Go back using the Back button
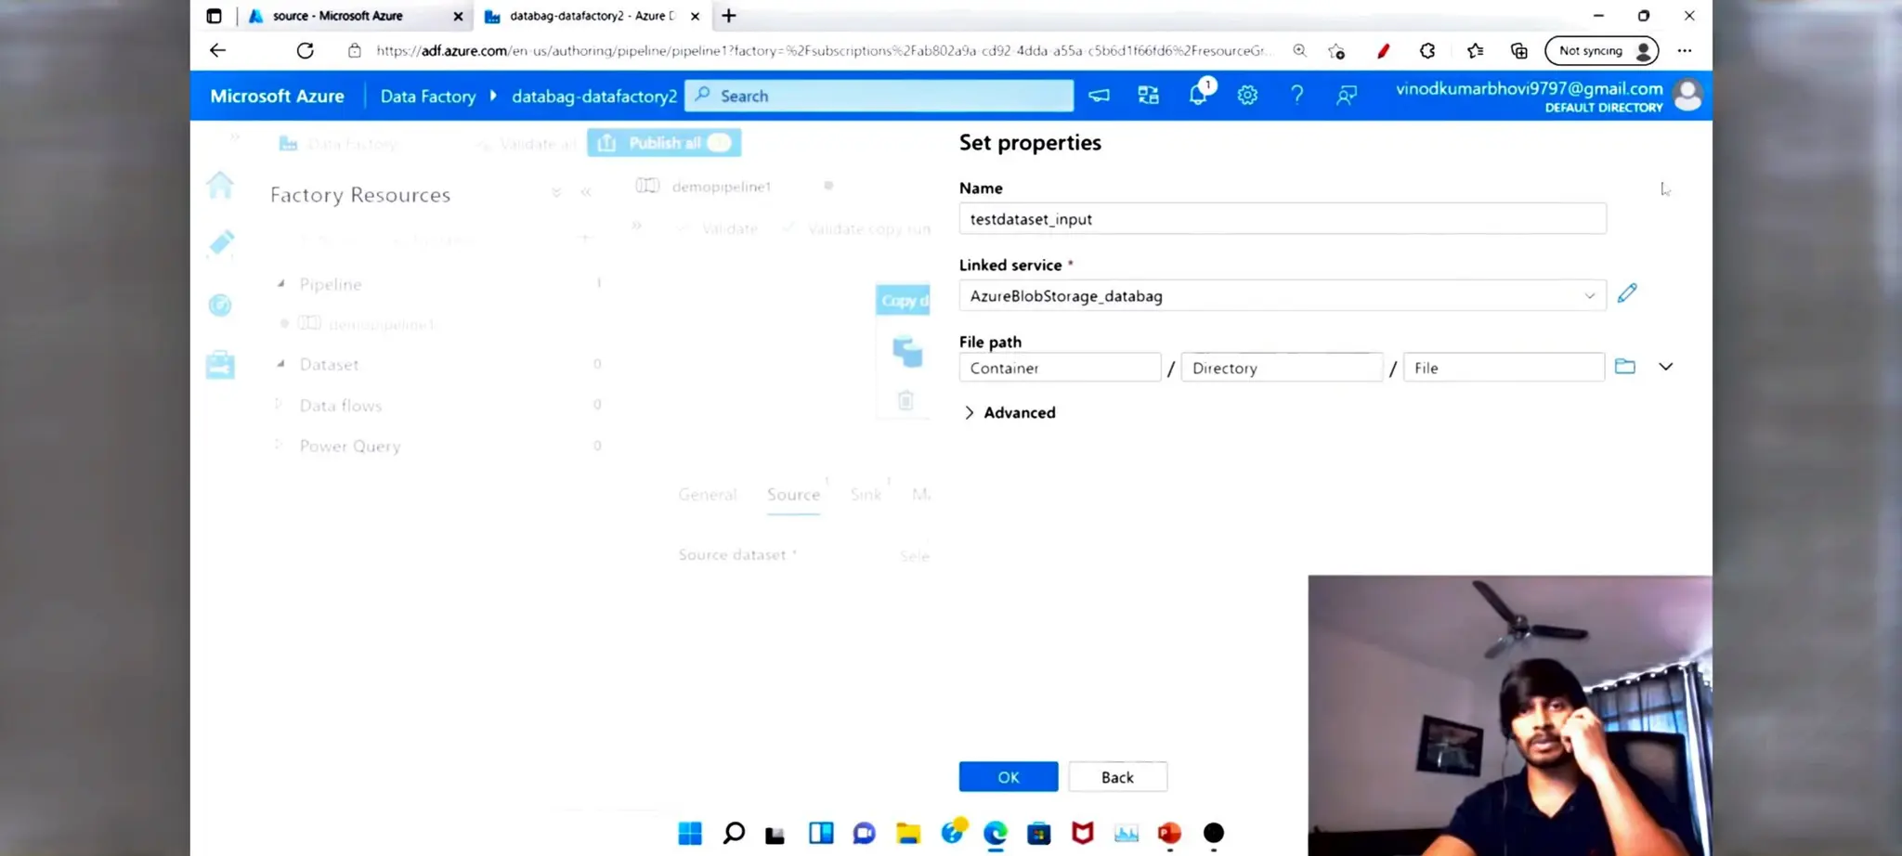The image size is (1902, 856). [1118, 777]
